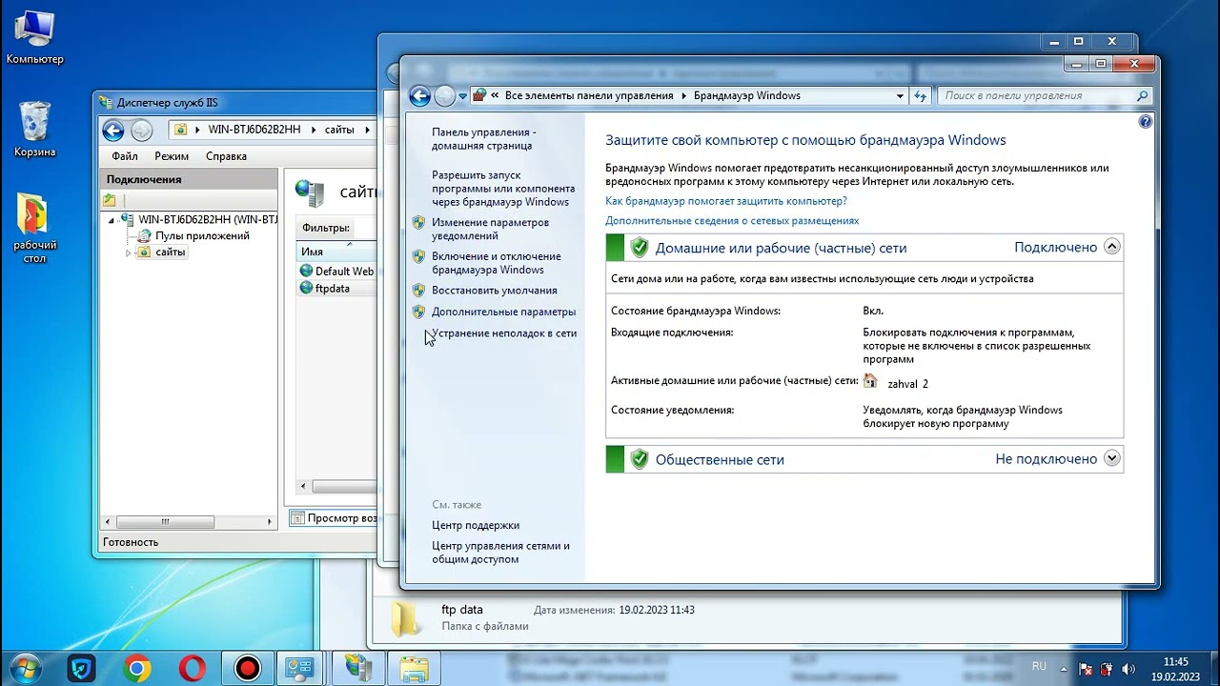This screenshot has height=686, width=1220.
Task: Click 'сайты' breadcrumb in IIS address bar
Action: tap(339, 130)
